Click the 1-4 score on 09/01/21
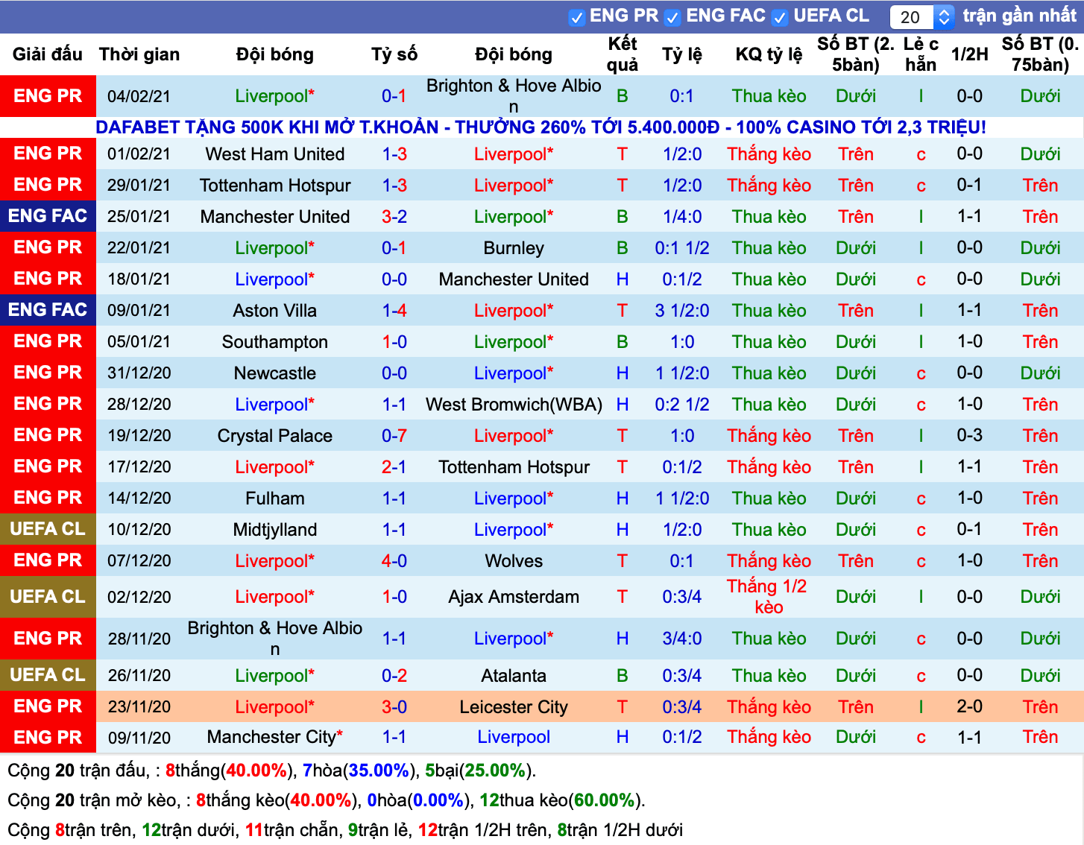 [394, 311]
